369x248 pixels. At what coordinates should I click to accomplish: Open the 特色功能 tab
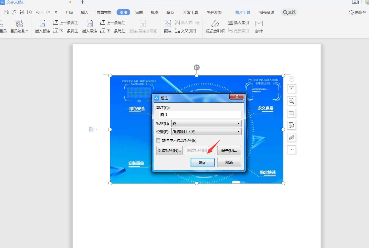point(214,12)
